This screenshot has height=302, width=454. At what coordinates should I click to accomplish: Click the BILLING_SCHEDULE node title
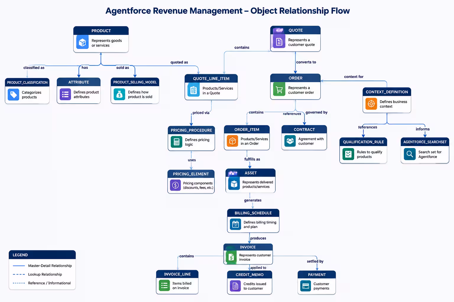pyautogui.click(x=253, y=213)
